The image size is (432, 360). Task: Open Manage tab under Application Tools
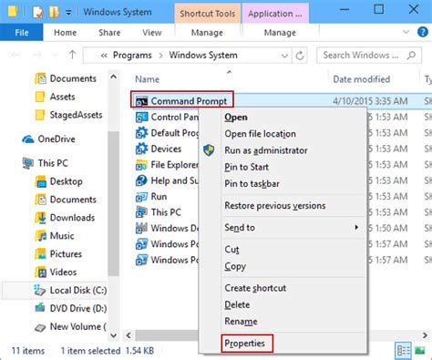coord(280,33)
